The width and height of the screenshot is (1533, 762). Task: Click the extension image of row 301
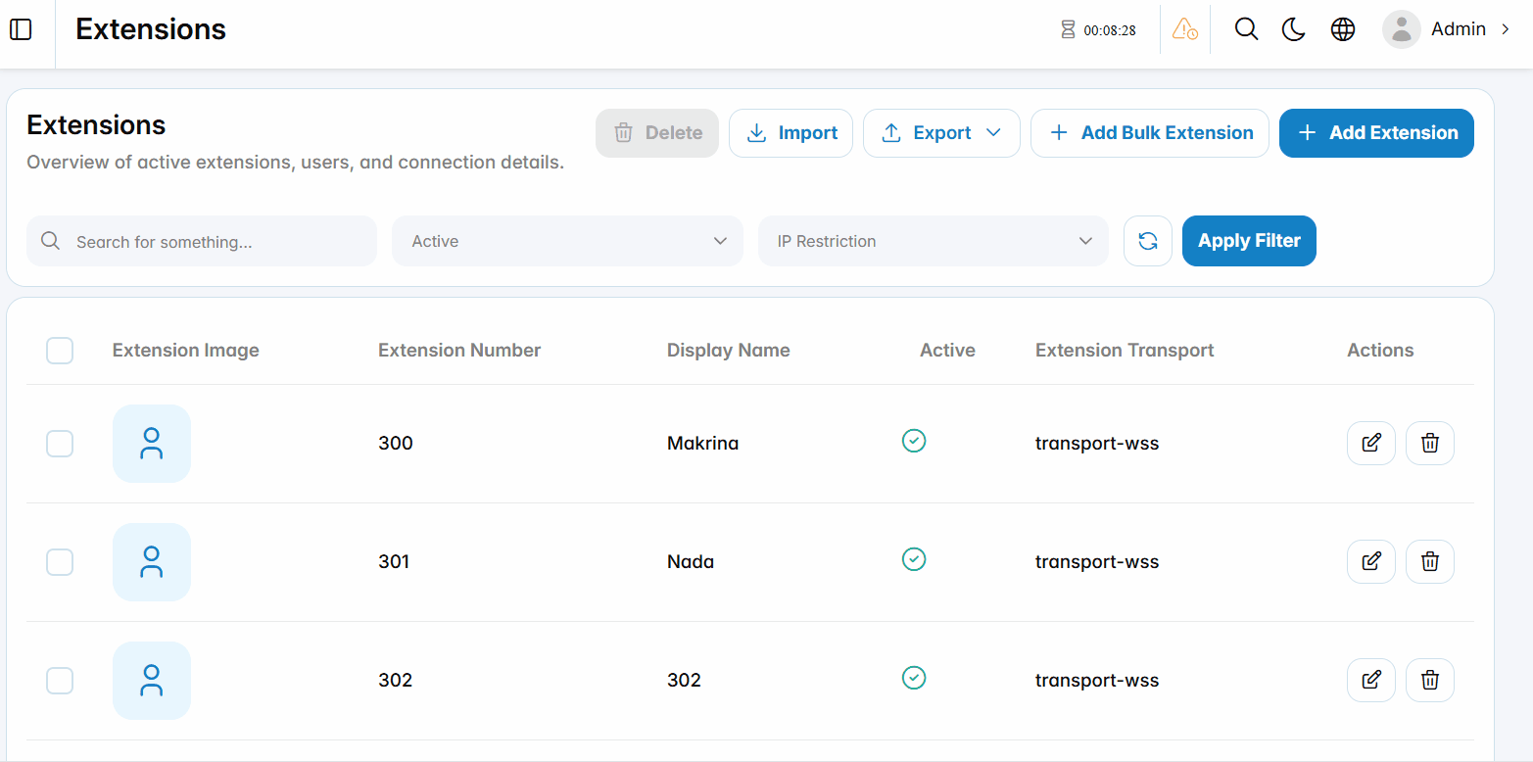click(152, 562)
